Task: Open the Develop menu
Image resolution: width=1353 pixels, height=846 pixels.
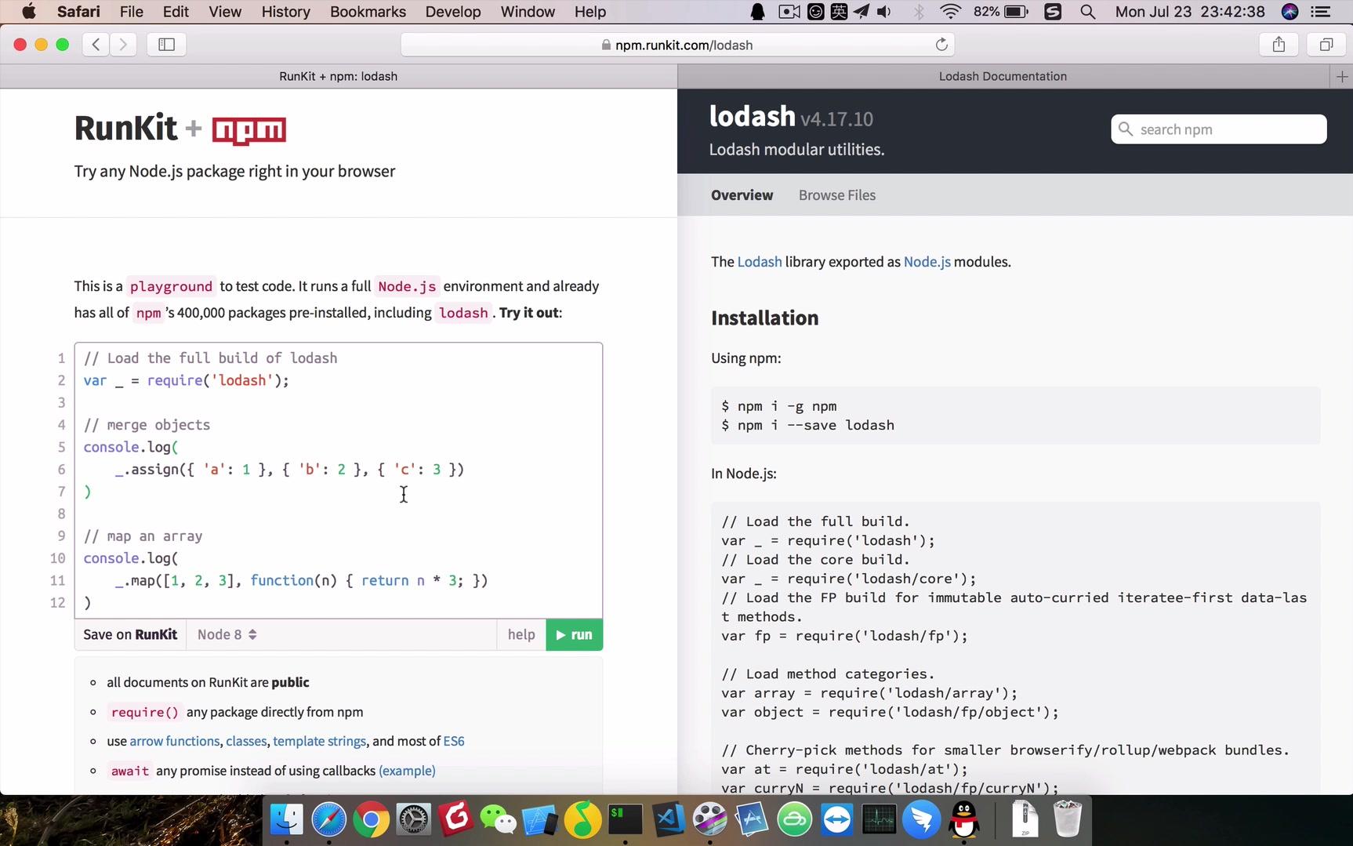Action: coord(453,12)
